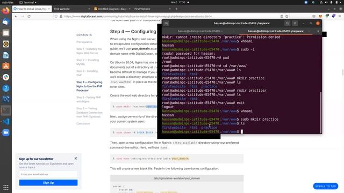Toggle reader view in the address bar
The width and height of the screenshot is (344, 193).
point(282,16)
